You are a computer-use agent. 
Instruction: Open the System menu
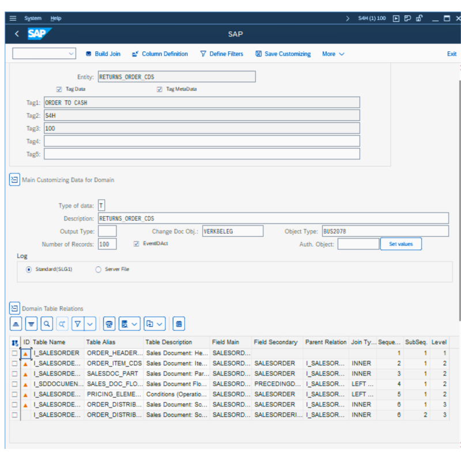[x=33, y=18]
